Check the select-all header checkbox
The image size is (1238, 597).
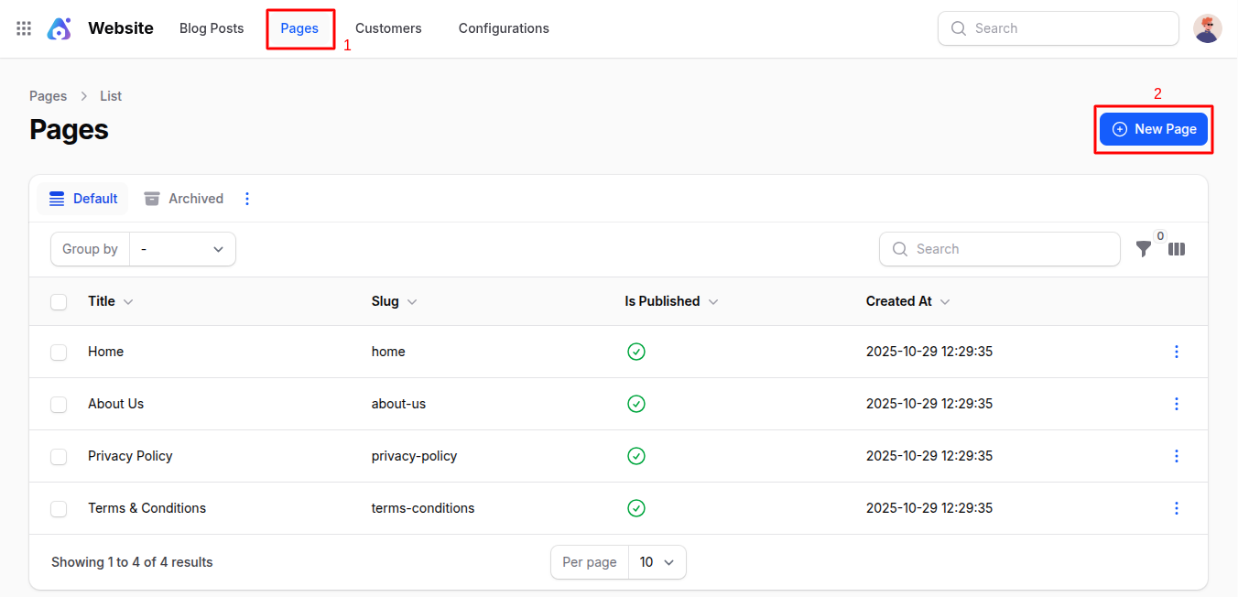tap(59, 301)
